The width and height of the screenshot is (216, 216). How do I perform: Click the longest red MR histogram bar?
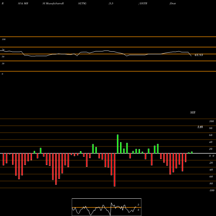(x=114, y=170)
